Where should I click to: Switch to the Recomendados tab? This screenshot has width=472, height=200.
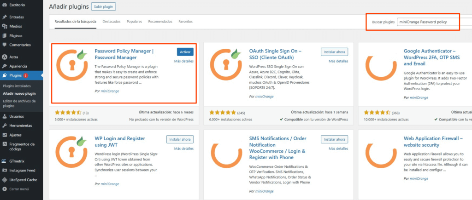(x=160, y=22)
